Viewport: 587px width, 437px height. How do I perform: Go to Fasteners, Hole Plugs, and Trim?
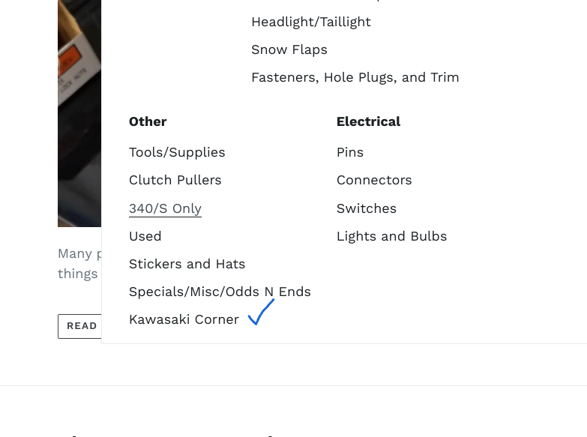pos(355,77)
